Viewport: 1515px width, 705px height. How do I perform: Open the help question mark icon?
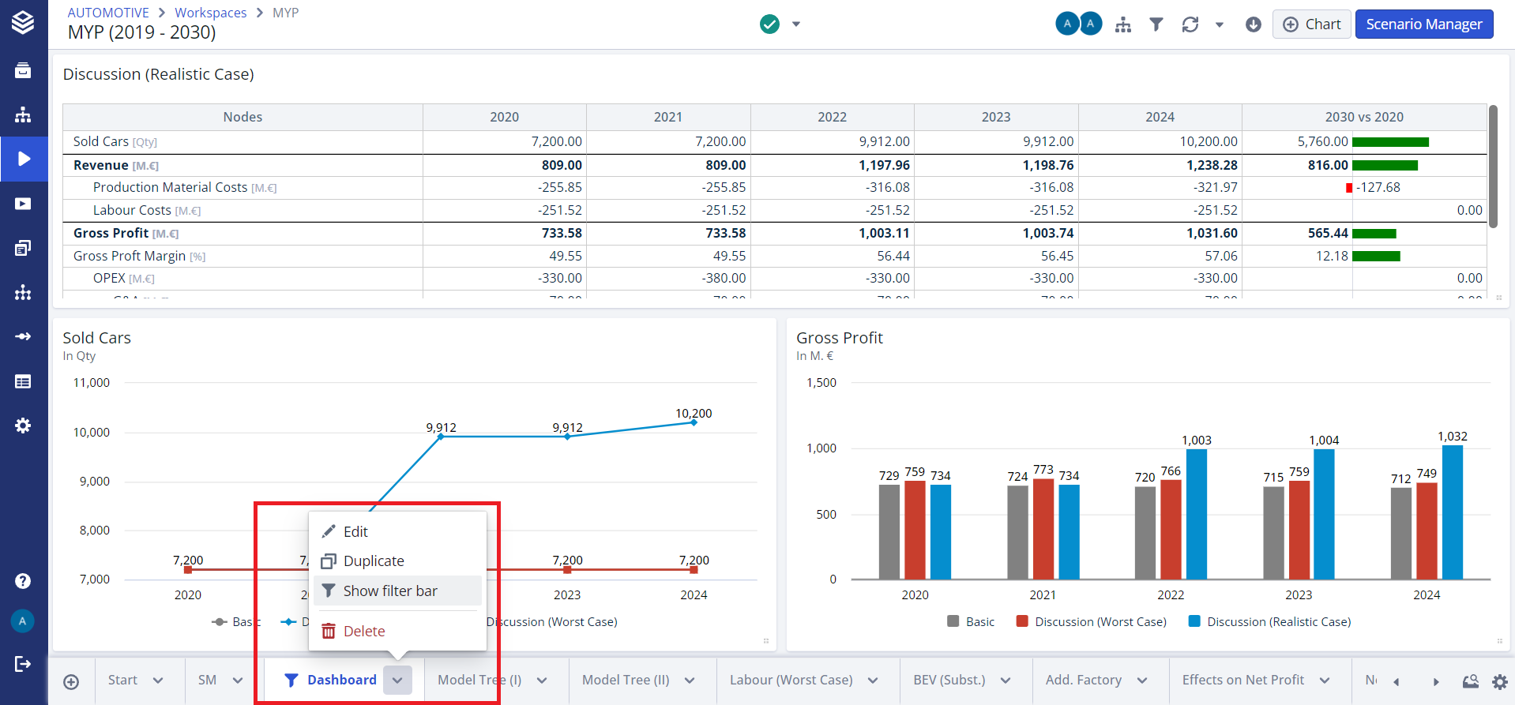(23, 581)
